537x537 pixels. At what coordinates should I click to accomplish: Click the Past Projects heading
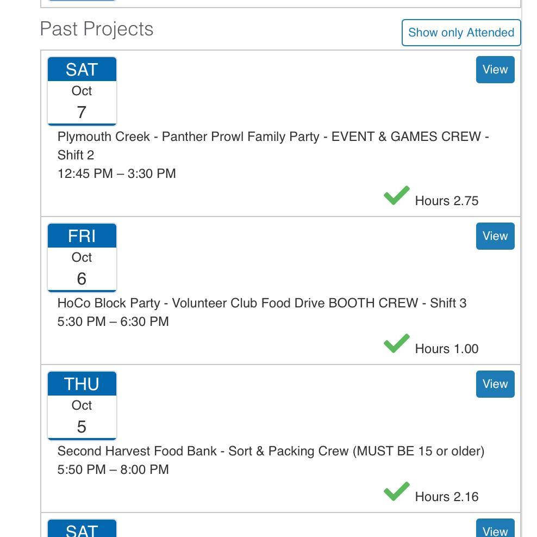pos(97,29)
